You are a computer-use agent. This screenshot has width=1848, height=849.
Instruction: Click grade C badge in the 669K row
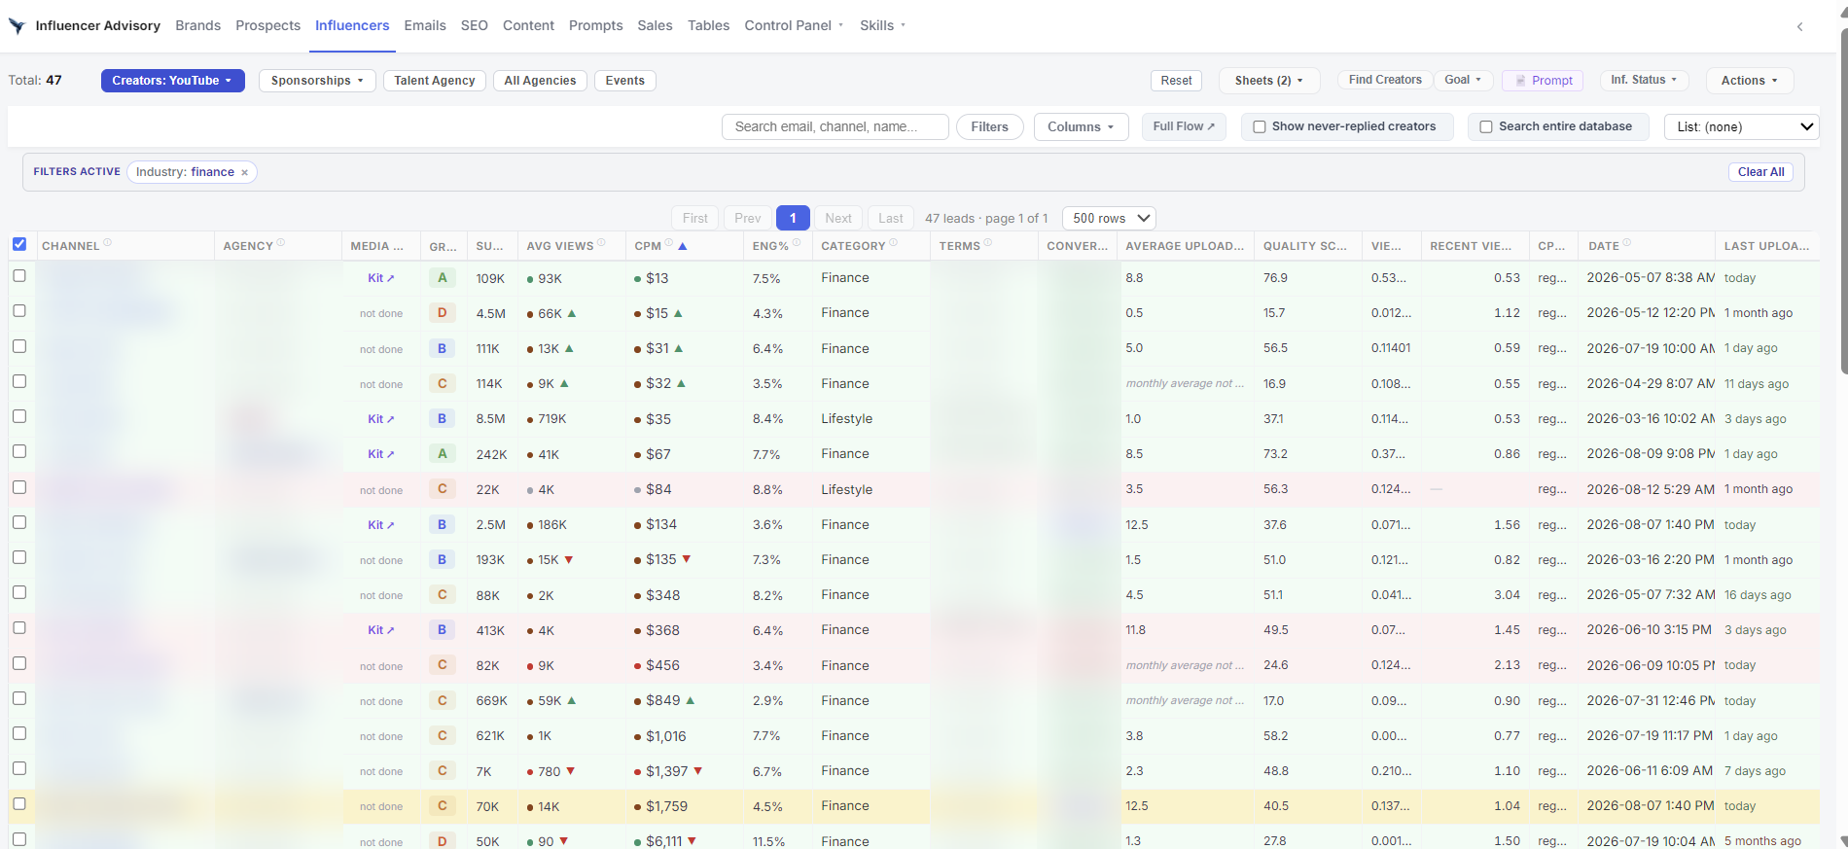tap(443, 701)
